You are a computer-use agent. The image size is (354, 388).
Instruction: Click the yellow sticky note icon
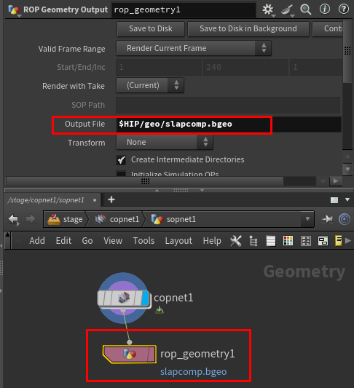(x=338, y=240)
